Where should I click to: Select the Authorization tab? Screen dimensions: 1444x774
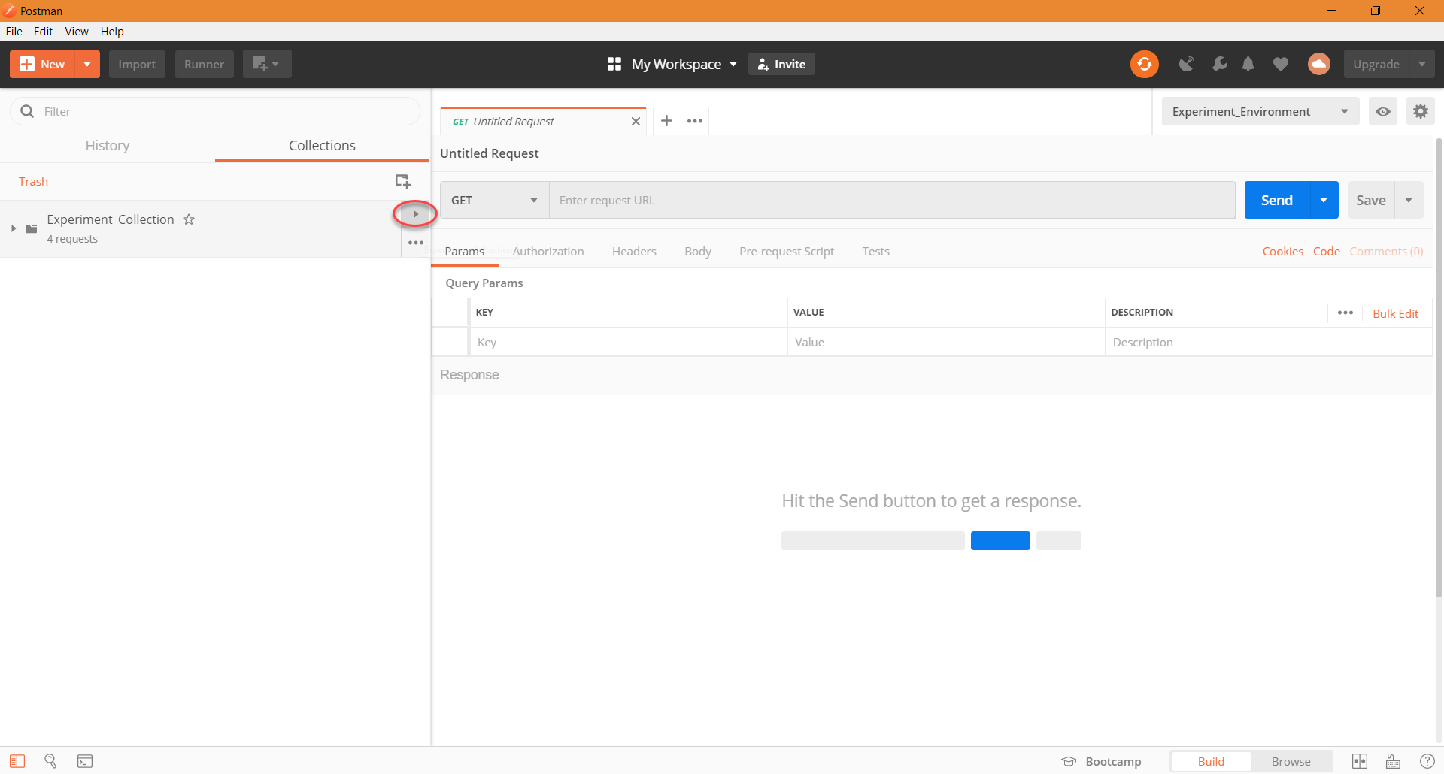pyautogui.click(x=548, y=251)
